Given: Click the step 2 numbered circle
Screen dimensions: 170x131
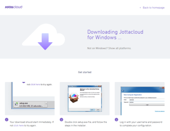Looking at the screenshot, I should point(61,120).
